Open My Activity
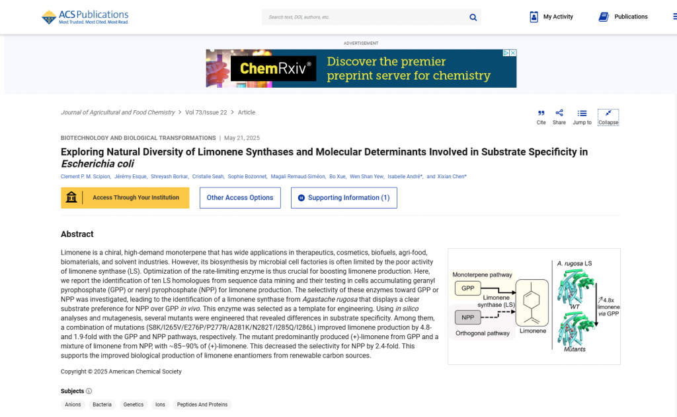Image resolution: width=677 pixels, height=417 pixels. [x=551, y=17]
